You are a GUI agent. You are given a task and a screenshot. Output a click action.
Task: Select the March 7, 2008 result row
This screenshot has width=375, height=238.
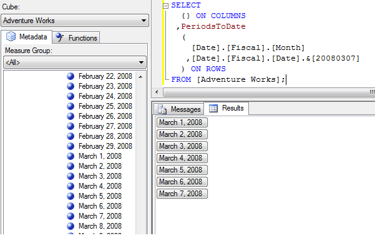pyautogui.click(x=182, y=194)
